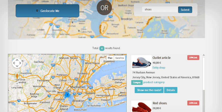Open the Eddy shop link
222x112 pixels.
(x=159, y=67)
